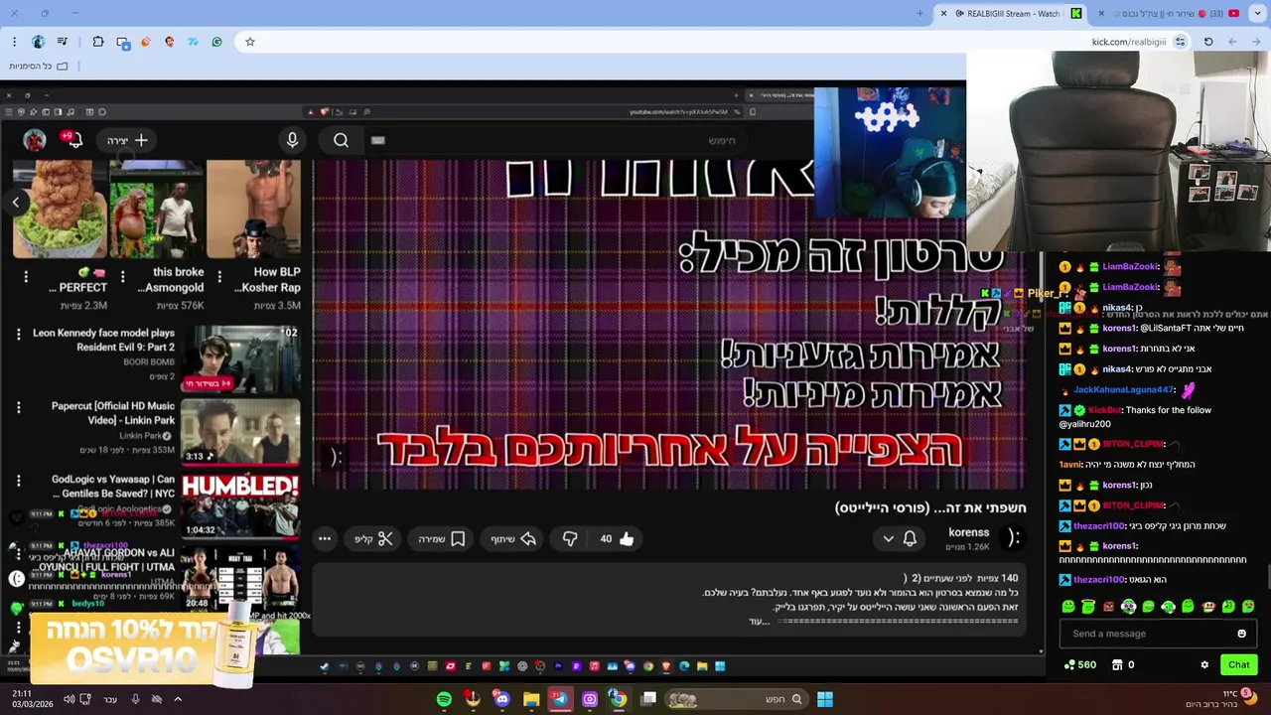Expand the subscription chevron next to the bell
This screenshot has height=715, width=1271.
click(888, 538)
